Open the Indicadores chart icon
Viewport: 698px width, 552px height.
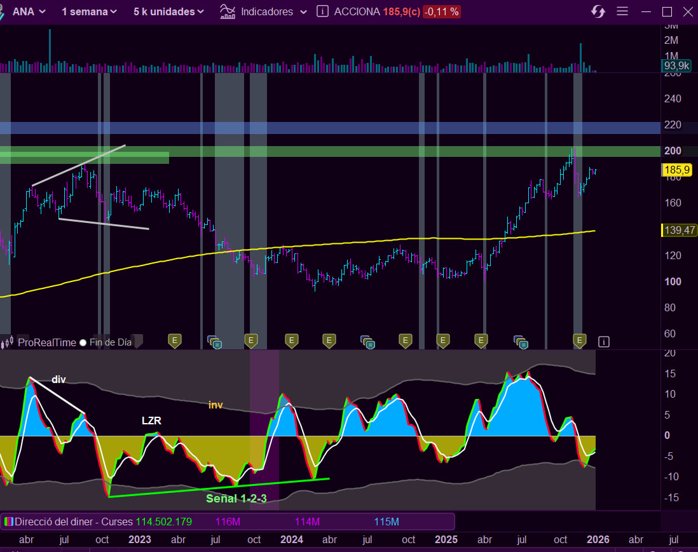tap(227, 11)
